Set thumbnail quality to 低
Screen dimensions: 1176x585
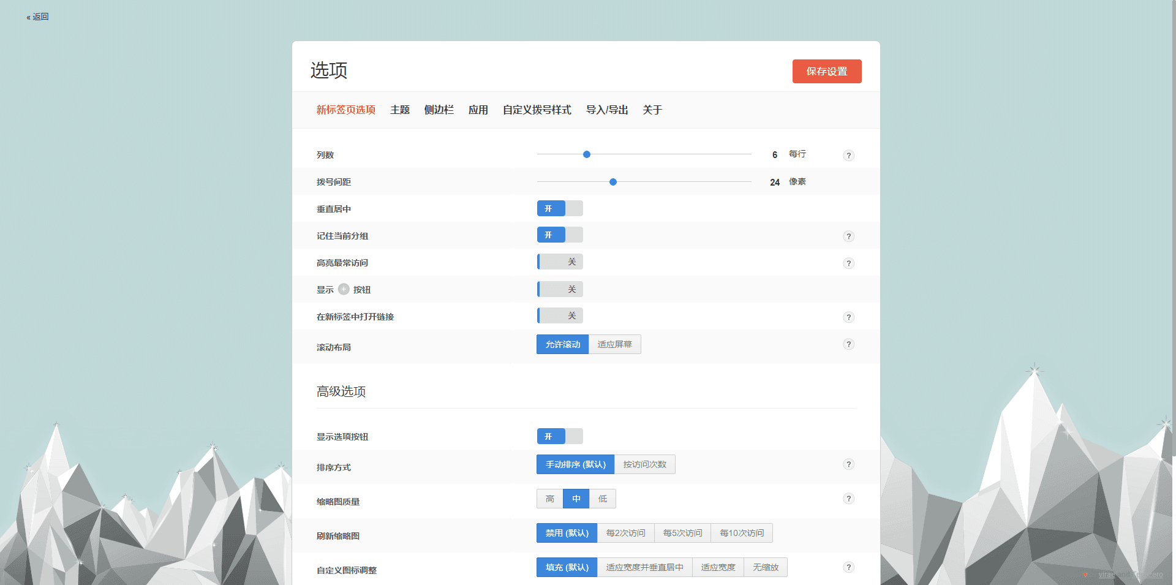click(603, 499)
